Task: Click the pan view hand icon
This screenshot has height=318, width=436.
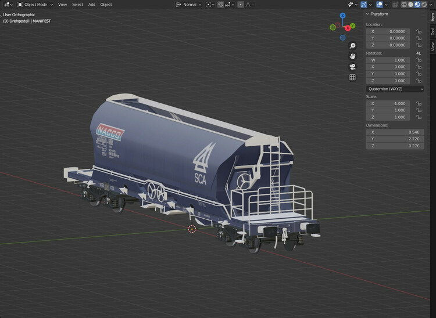Action: (x=352, y=56)
